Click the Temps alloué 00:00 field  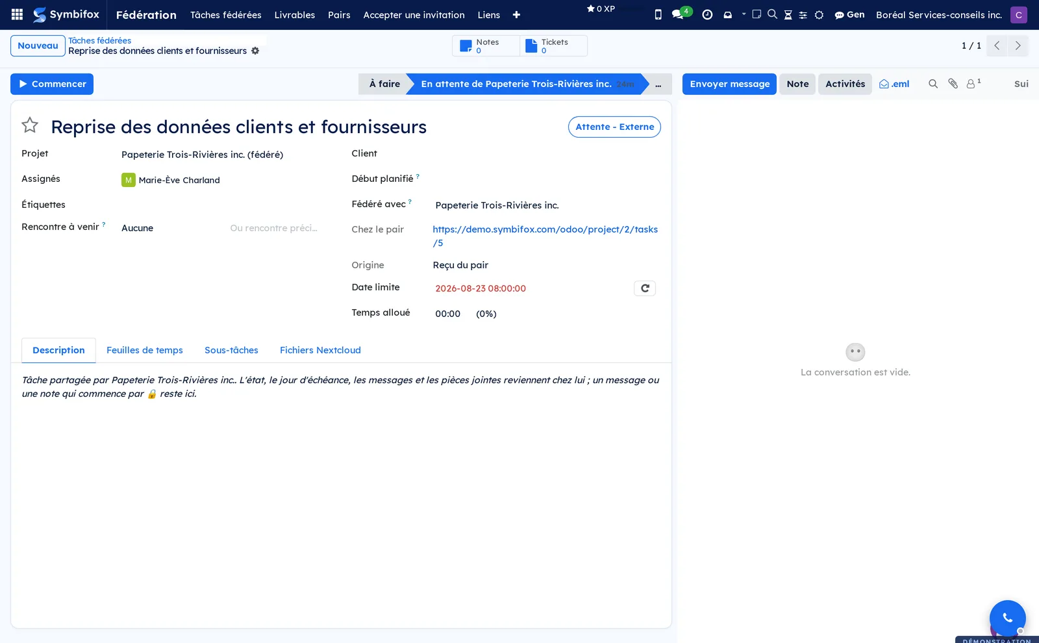(x=448, y=314)
